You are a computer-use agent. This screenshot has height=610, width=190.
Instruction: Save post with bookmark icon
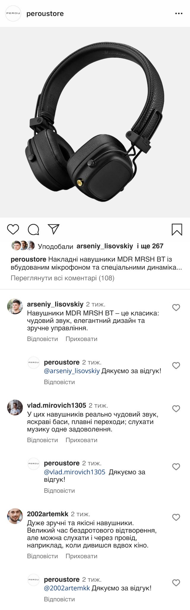coord(177,229)
